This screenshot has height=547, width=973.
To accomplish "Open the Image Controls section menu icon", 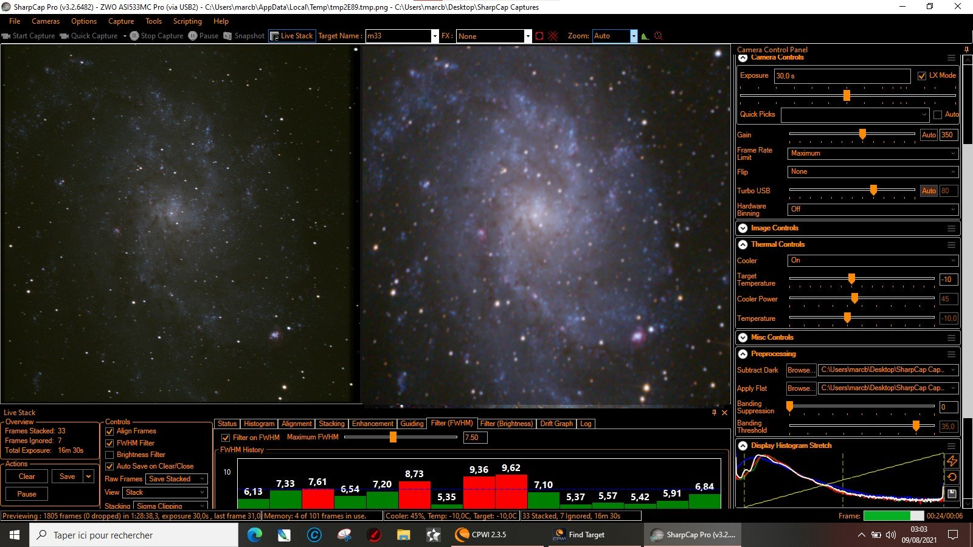I will 951,229.
